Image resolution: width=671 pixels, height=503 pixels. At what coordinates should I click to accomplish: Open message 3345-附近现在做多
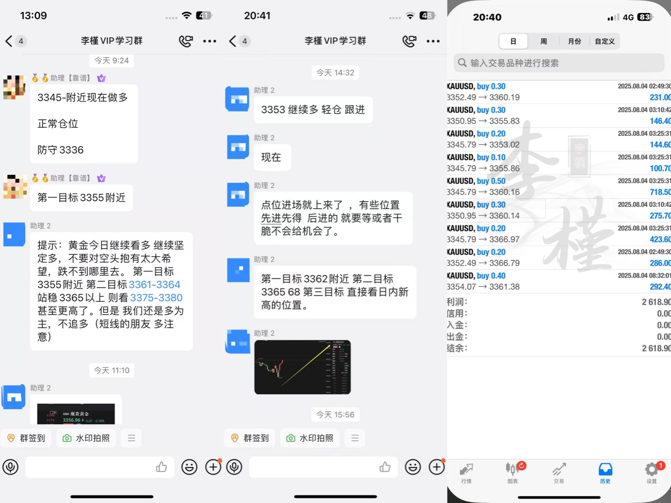pyautogui.click(x=84, y=124)
